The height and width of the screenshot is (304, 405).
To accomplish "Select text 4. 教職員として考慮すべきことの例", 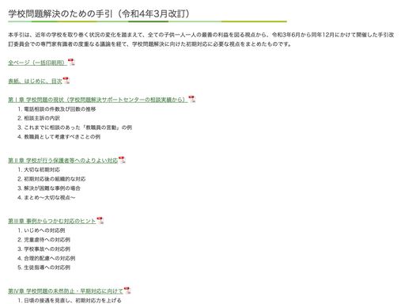I will click(x=59, y=137).
